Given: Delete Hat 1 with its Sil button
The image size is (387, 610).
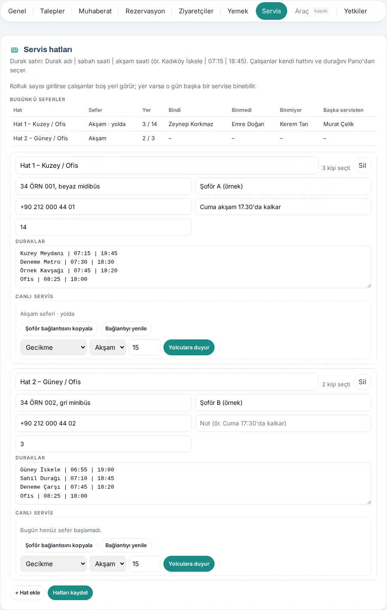Looking at the screenshot, I should click(x=362, y=166).
